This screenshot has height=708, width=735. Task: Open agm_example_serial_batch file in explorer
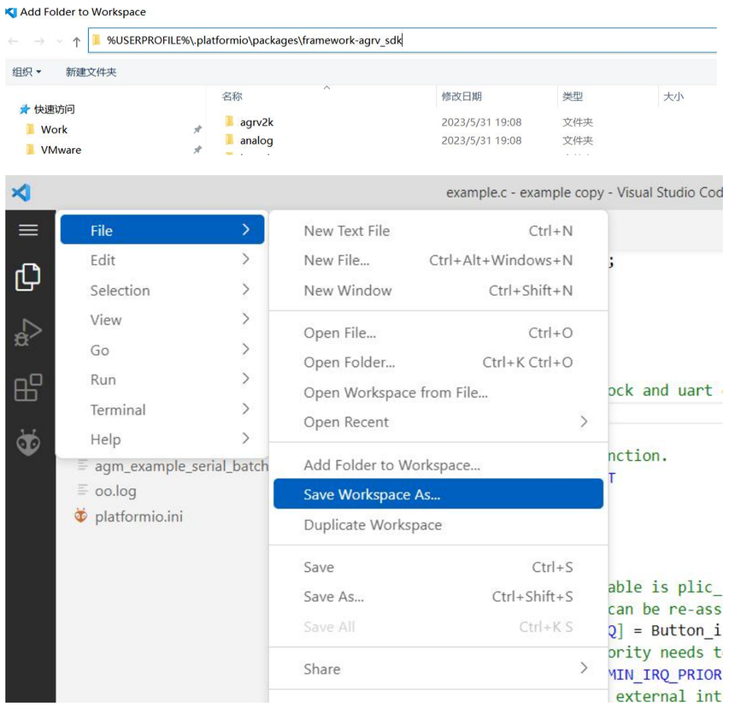[181, 466]
